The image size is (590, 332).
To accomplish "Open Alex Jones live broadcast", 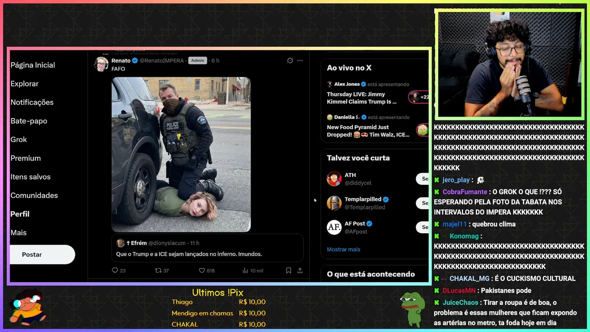I will coord(362,98).
